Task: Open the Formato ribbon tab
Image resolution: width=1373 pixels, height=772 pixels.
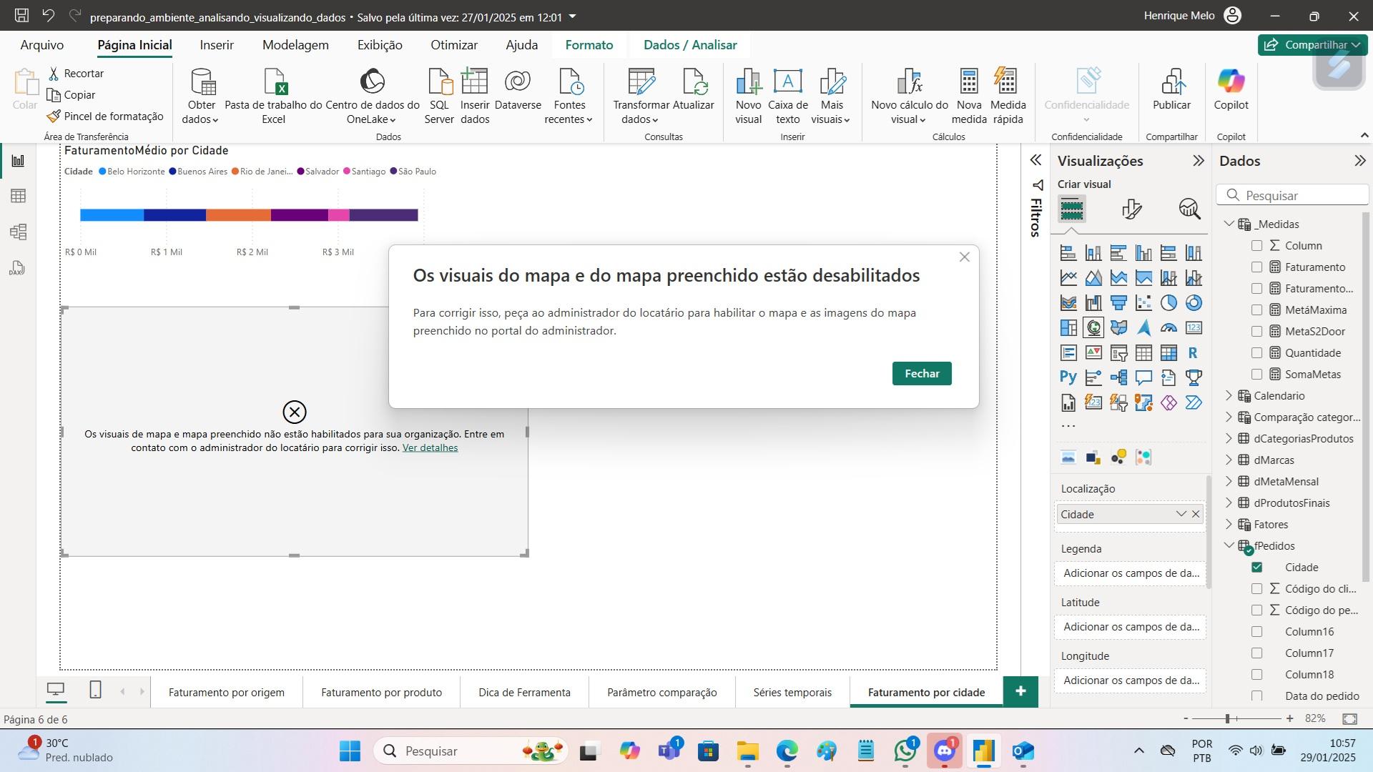Action: tap(589, 45)
